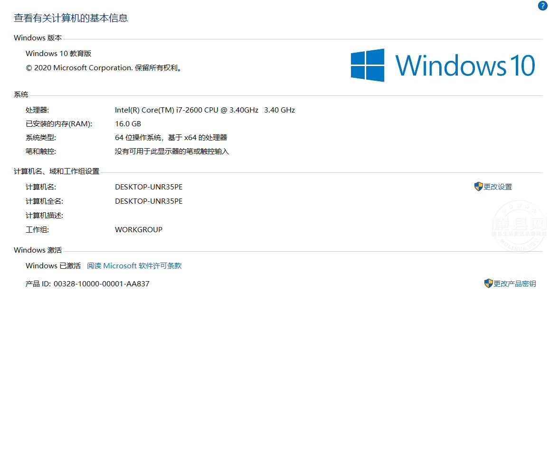Screen dimensions: 549x453
Task: Click the 计算机名、域和工作组设置 section header
Action: click(x=57, y=171)
